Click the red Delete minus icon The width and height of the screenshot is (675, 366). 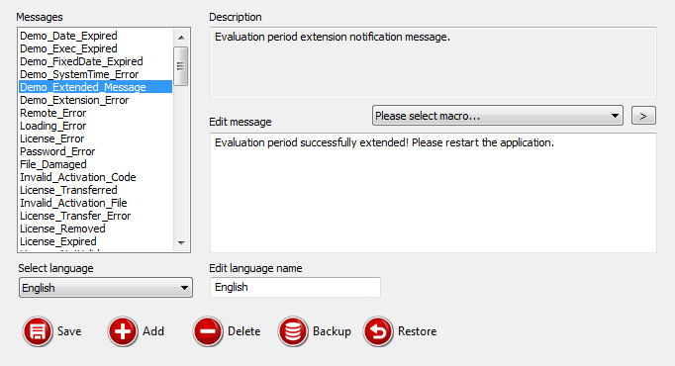click(x=208, y=331)
